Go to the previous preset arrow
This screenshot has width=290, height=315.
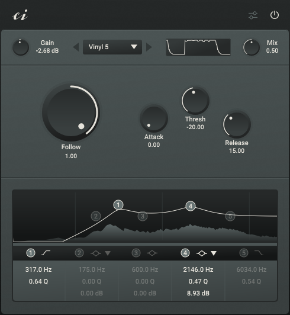76,47
